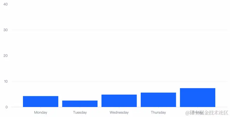Click the Tuesday axis label
The image size is (230, 117).
pyautogui.click(x=80, y=113)
